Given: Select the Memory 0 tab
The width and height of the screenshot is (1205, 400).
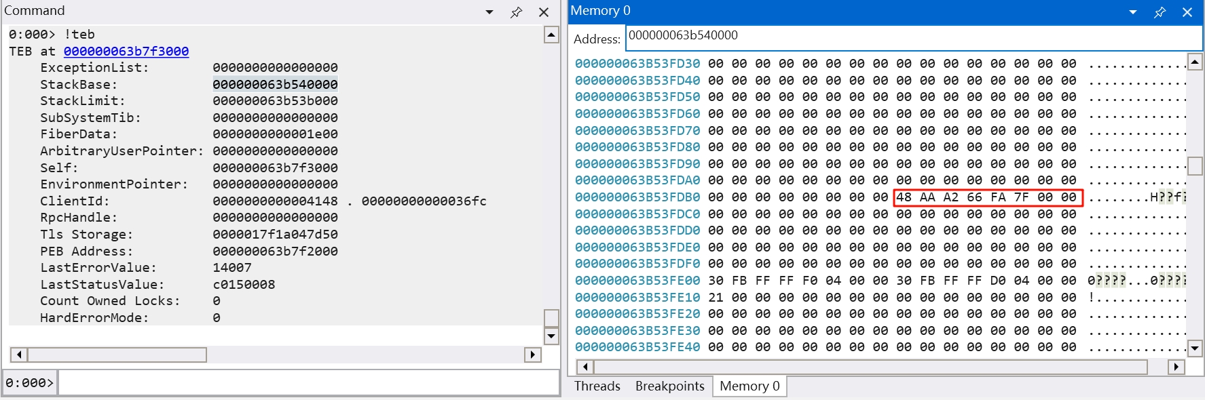Looking at the screenshot, I should [749, 386].
